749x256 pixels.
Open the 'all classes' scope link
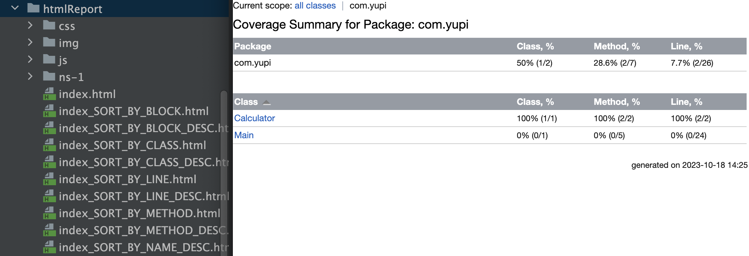(x=315, y=6)
